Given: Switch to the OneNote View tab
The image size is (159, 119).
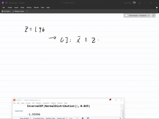Looking at the screenshot, I should pos(42,8).
